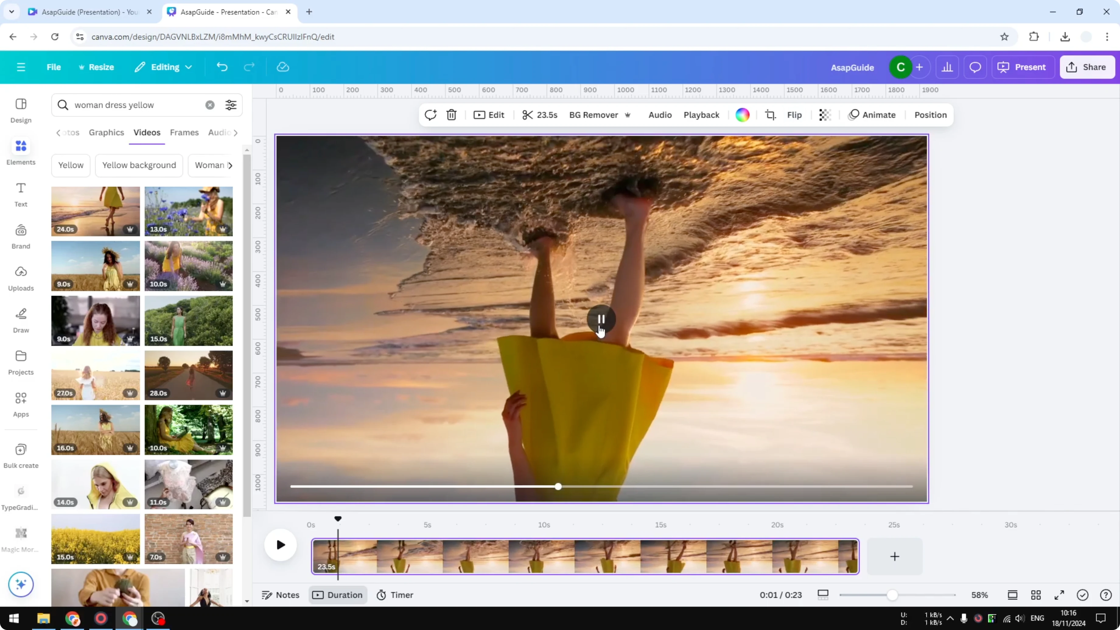This screenshot has height=630, width=1120.
Task: Select the 27.0s wheat field video thumbnail
Action: [x=95, y=375]
